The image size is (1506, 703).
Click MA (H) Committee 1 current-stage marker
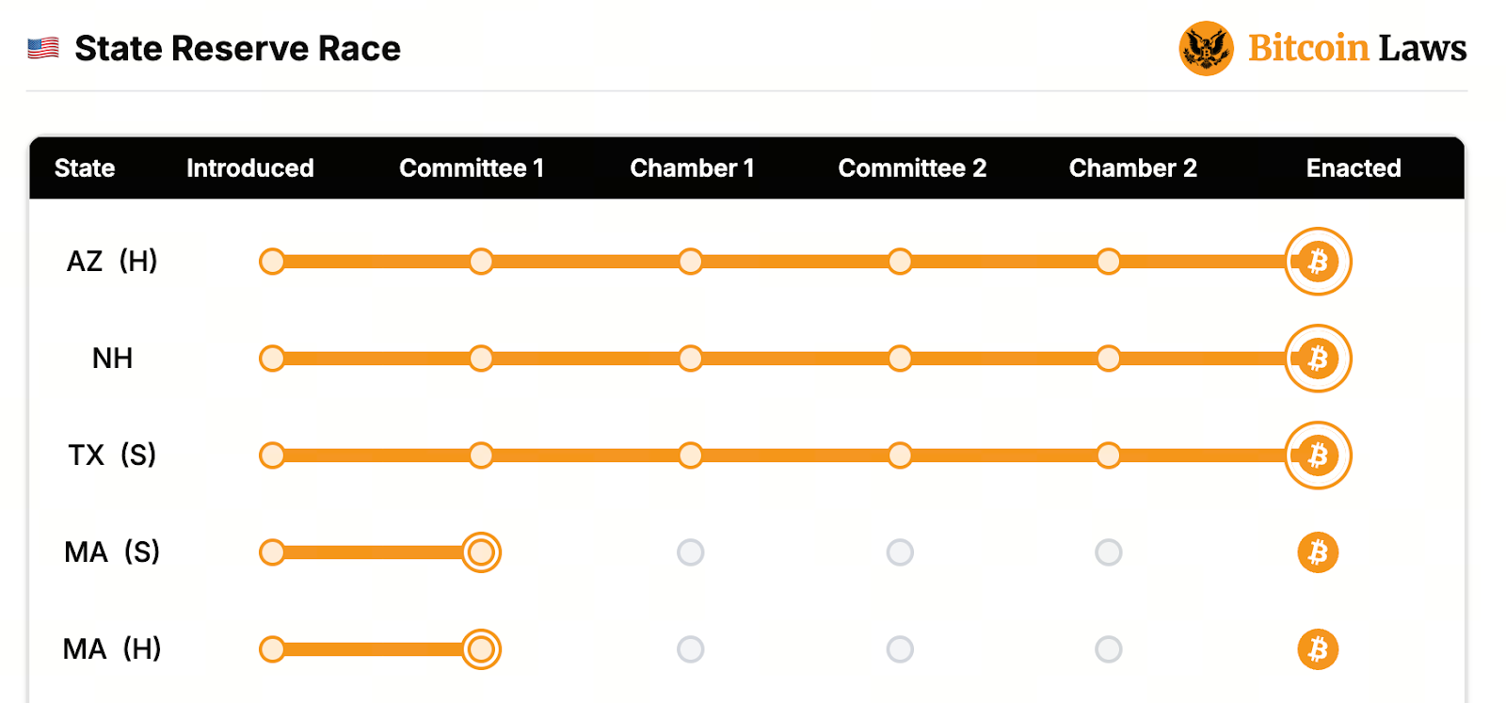click(x=481, y=649)
